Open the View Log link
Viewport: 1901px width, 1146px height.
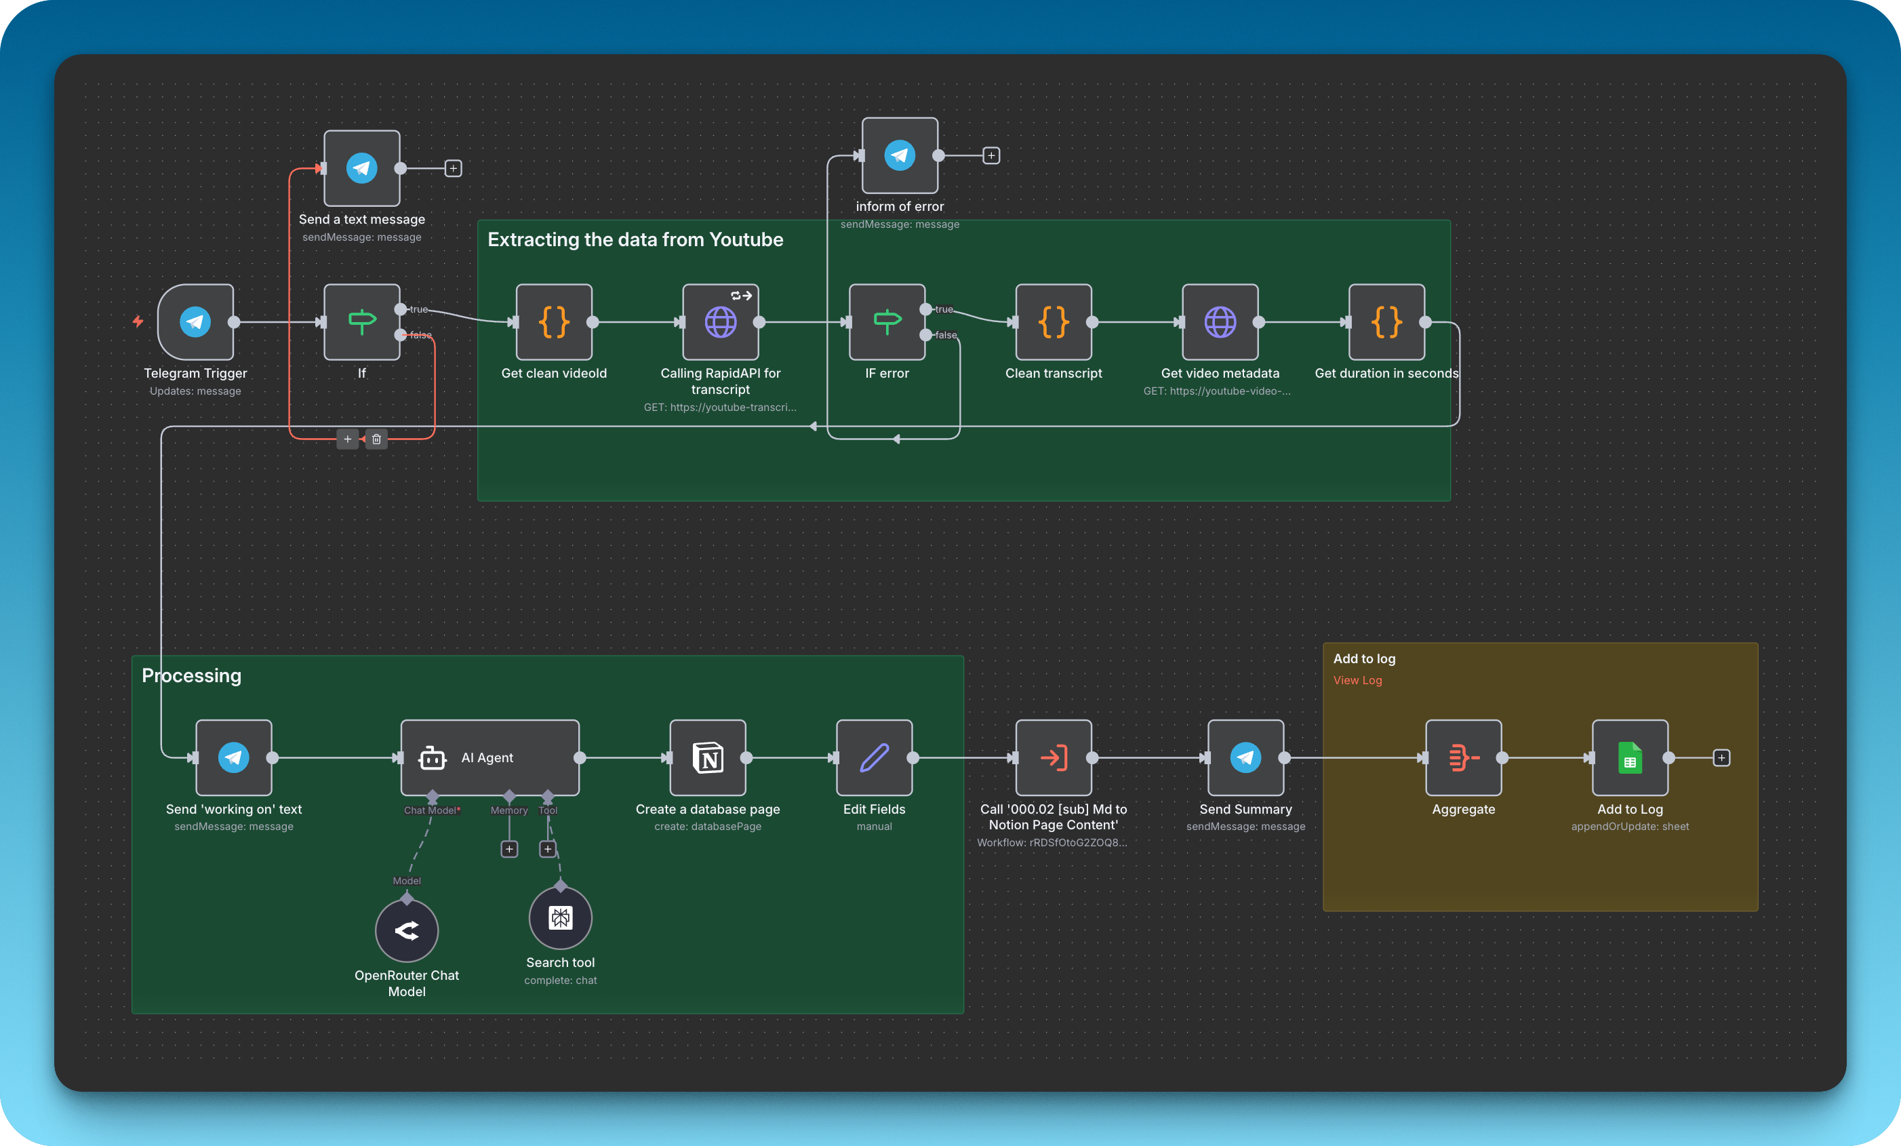(x=1358, y=680)
